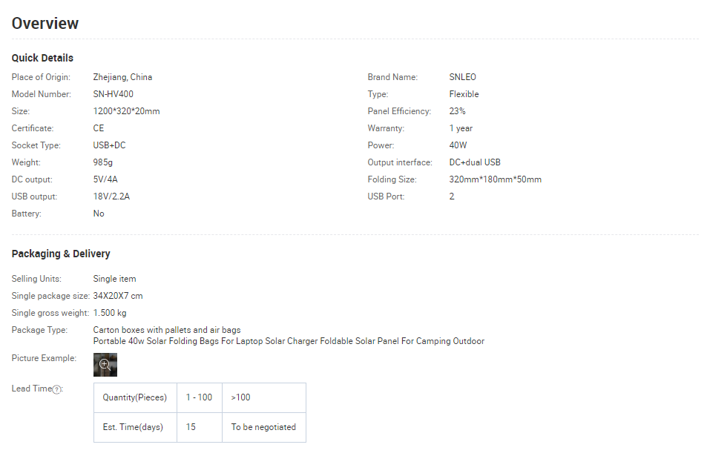Click the 320mm*180mm*50mm folding size value
The height and width of the screenshot is (456, 710).
(495, 179)
